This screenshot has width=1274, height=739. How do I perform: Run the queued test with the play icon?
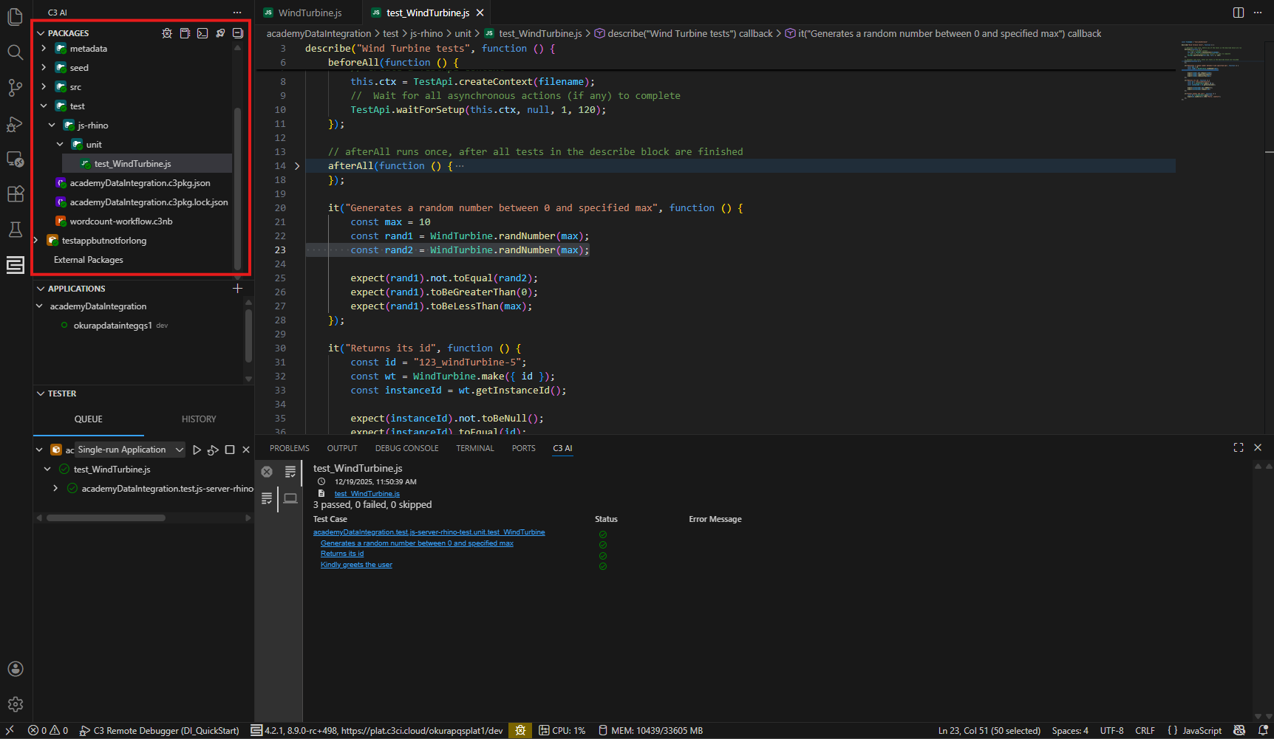[x=197, y=449]
